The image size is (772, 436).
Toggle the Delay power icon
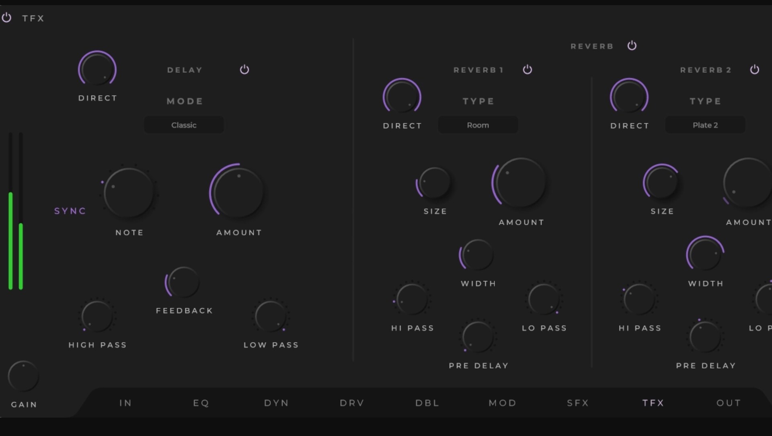click(x=244, y=70)
